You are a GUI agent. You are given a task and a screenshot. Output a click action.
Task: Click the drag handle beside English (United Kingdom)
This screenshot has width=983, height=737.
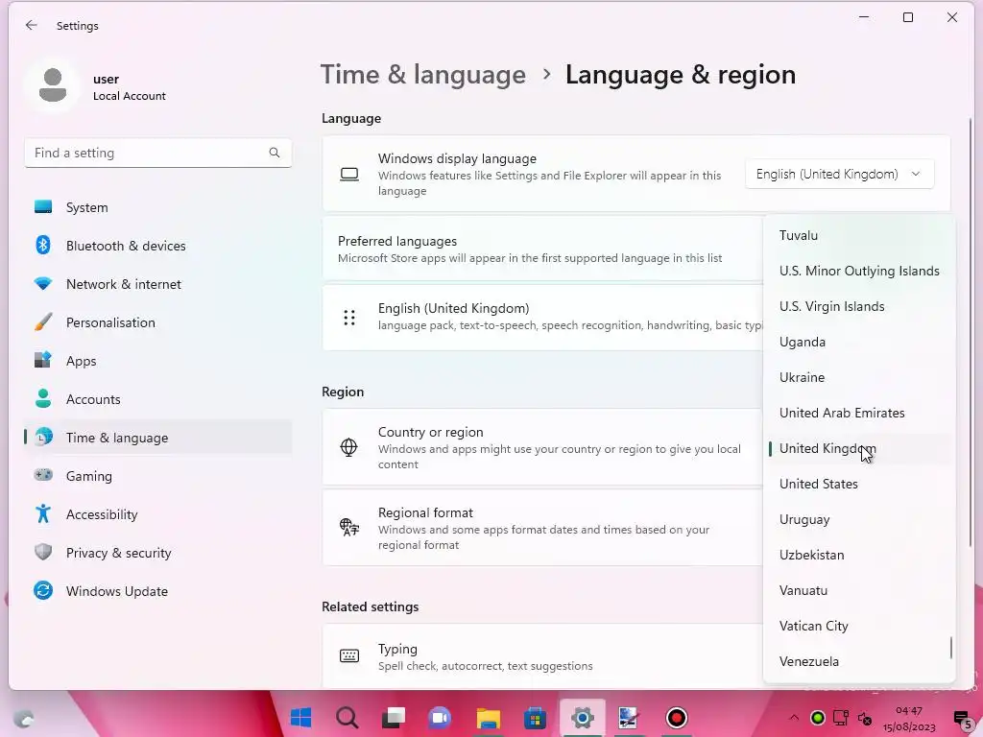349,318
